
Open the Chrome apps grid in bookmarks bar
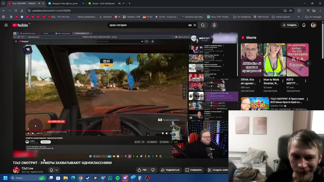(3, 17)
